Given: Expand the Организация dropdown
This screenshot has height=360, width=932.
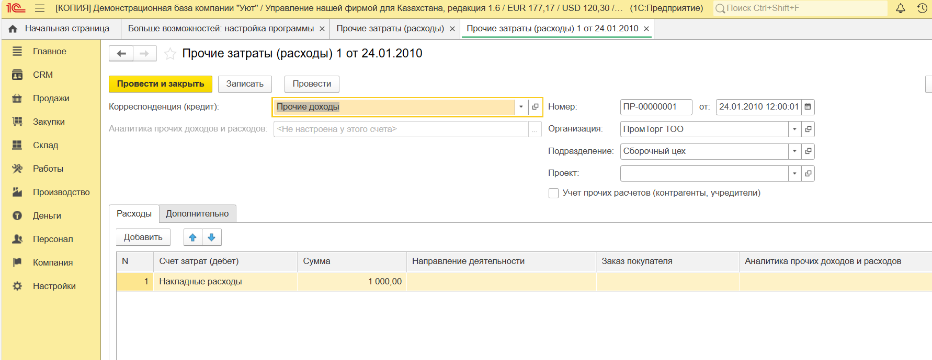Looking at the screenshot, I should [x=794, y=129].
